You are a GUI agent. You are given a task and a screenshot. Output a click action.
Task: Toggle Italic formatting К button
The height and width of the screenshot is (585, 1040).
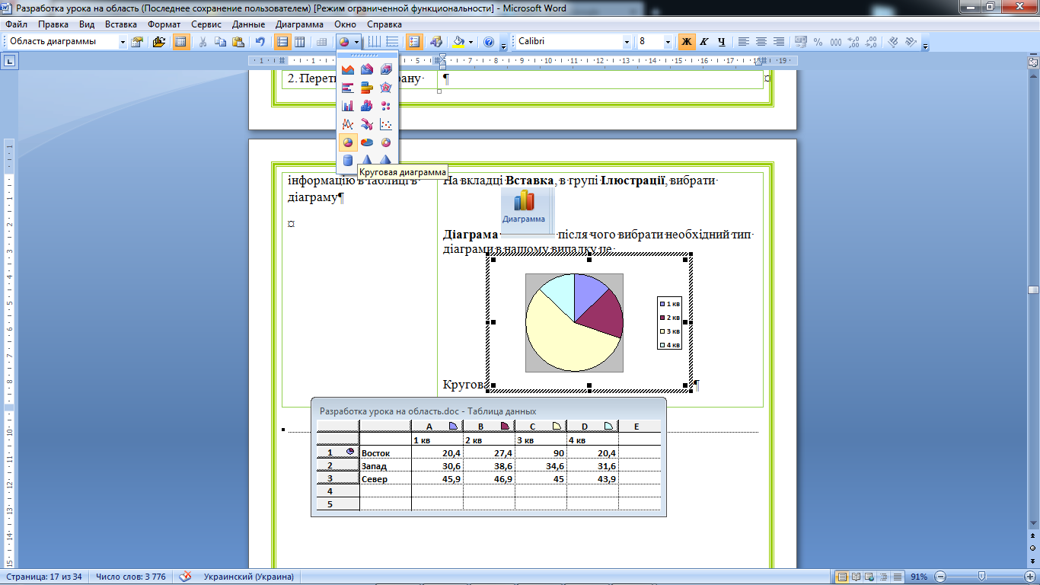click(704, 42)
